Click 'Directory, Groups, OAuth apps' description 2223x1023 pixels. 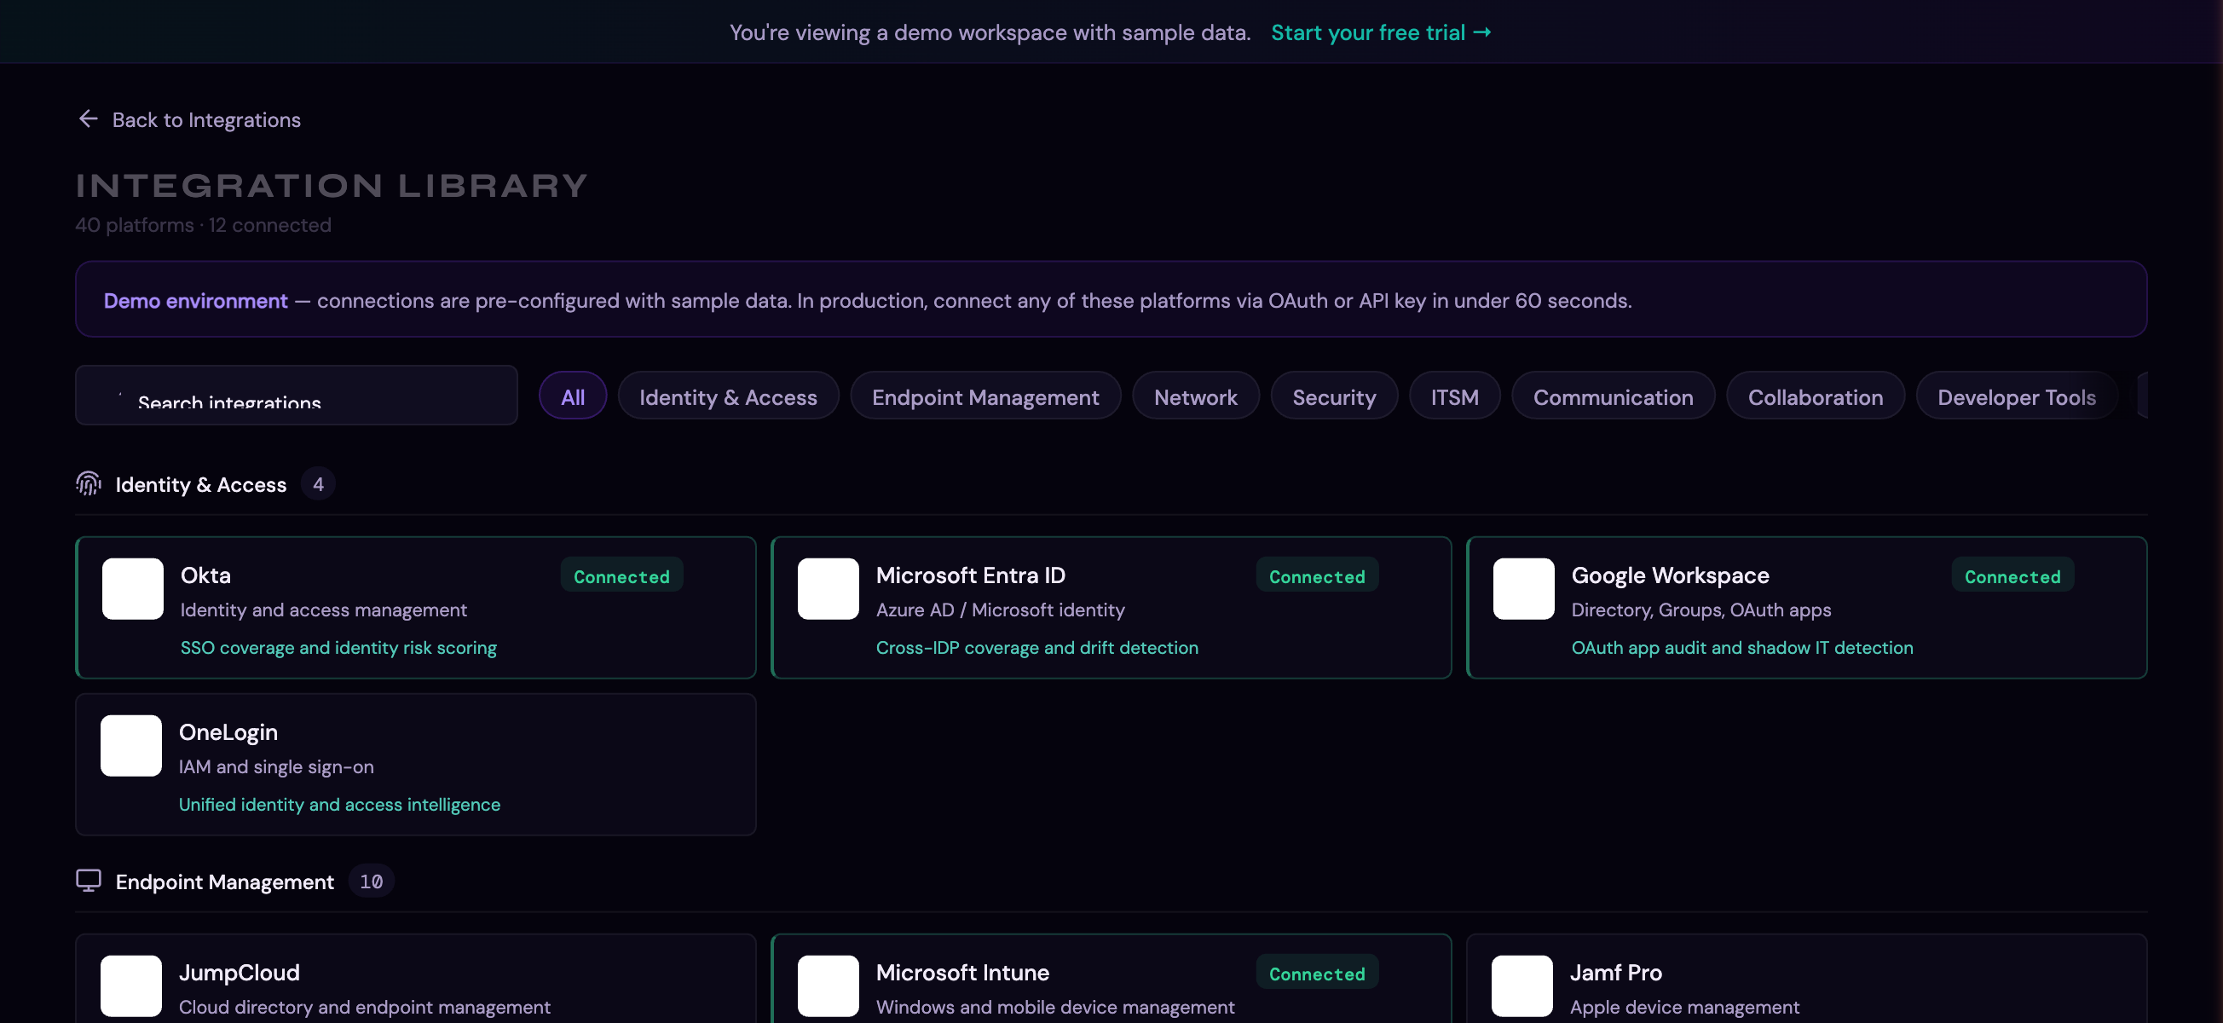click(x=1700, y=610)
